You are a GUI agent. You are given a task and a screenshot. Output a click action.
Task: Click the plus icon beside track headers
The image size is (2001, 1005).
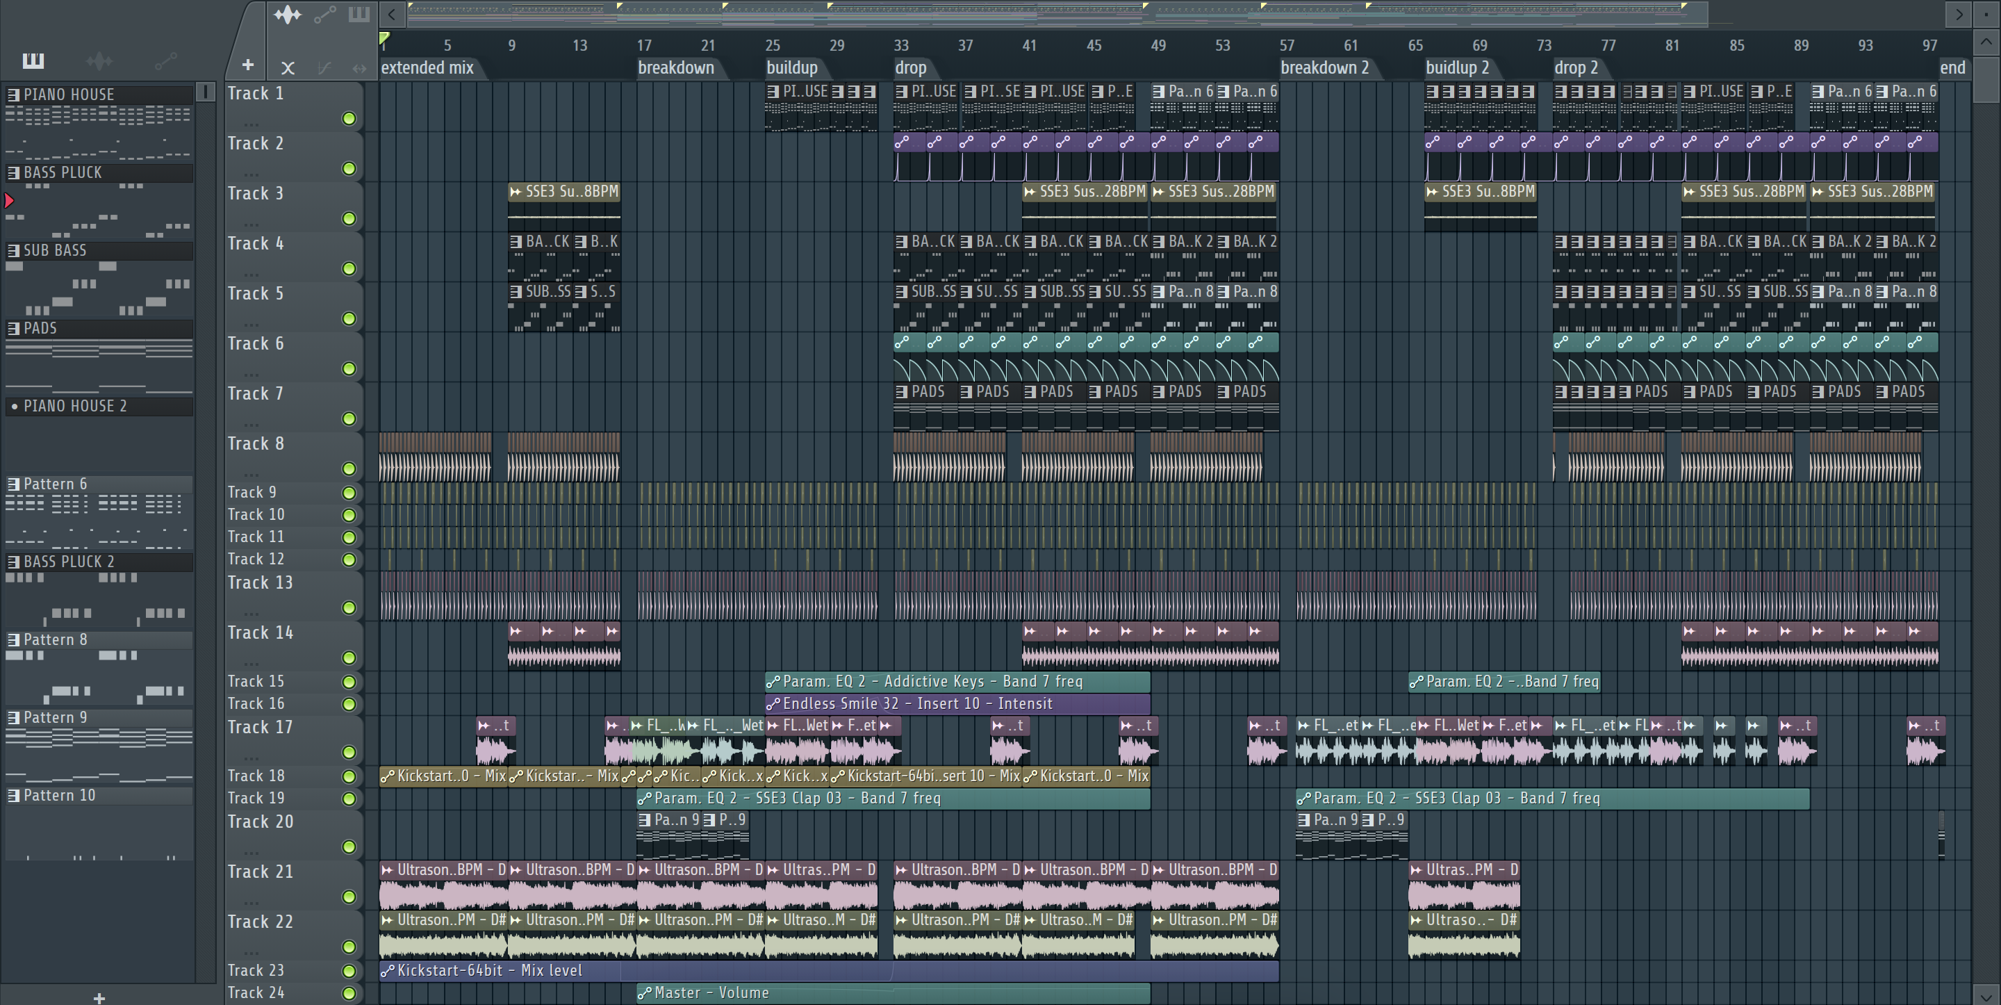(248, 65)
